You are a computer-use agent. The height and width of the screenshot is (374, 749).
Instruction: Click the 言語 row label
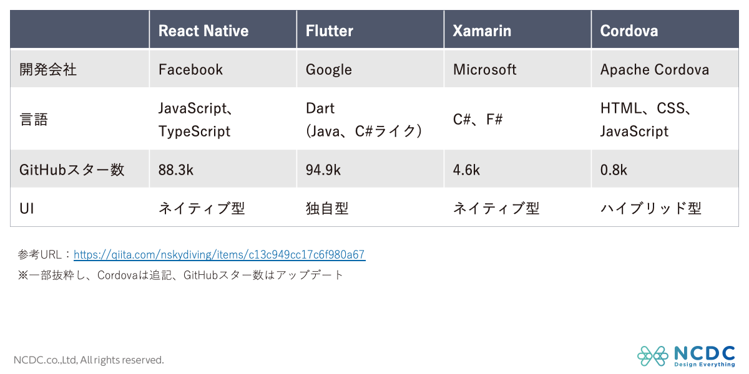[34, 120]
